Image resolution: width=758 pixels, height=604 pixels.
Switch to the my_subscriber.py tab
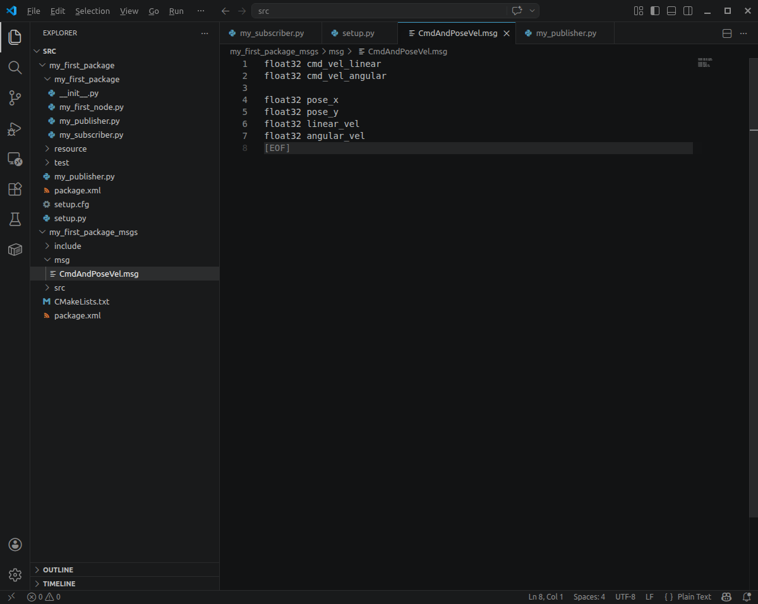(270, 33)
